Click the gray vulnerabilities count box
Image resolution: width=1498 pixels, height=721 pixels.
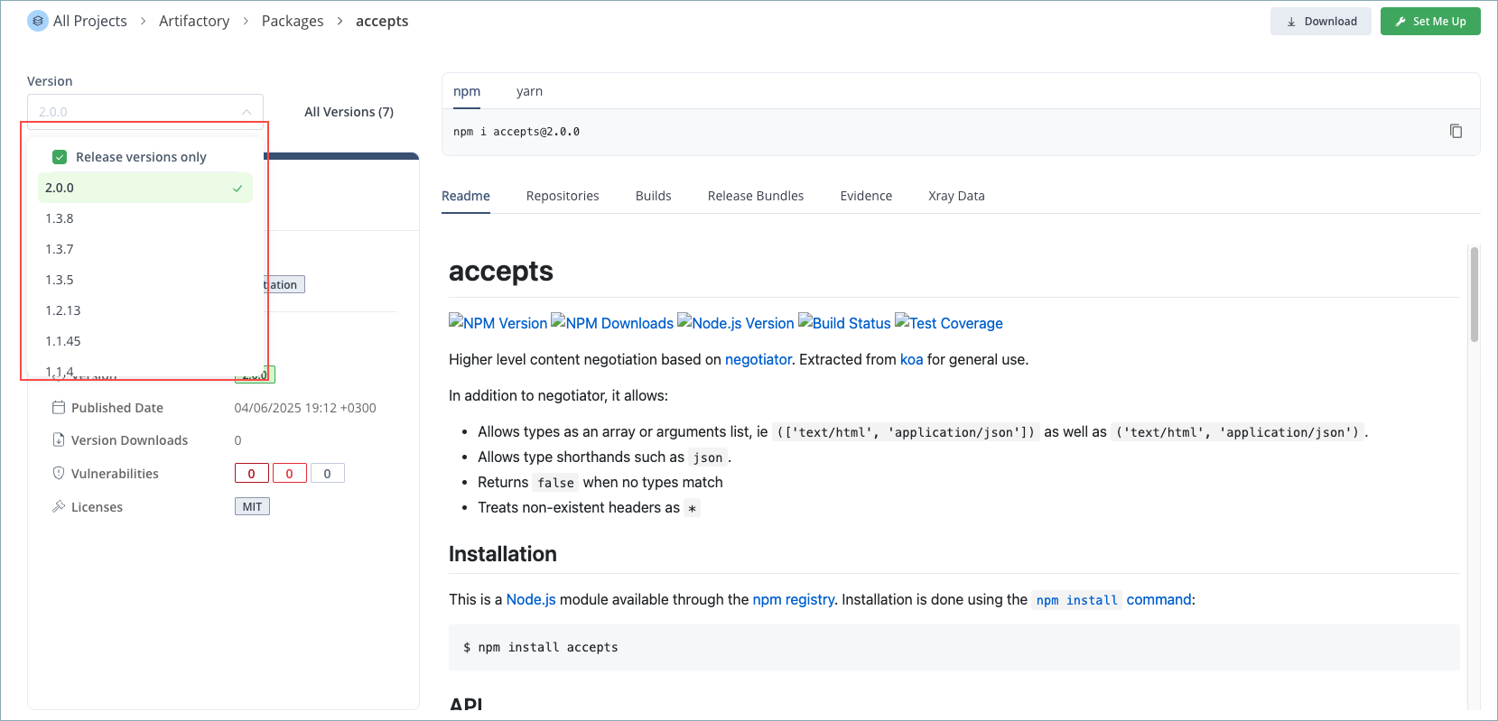pyautogui.click(x=327, y=474)
